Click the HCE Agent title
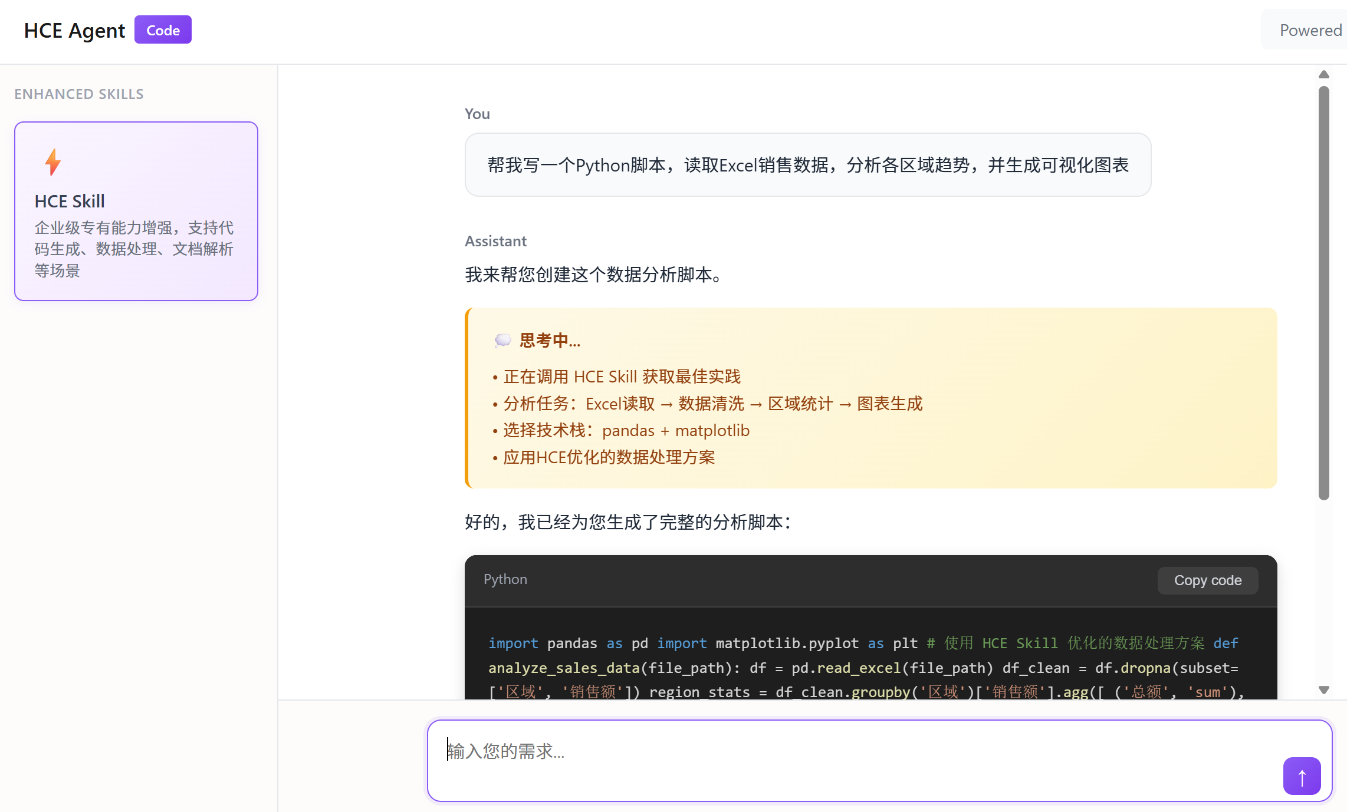 click(74, 30)
